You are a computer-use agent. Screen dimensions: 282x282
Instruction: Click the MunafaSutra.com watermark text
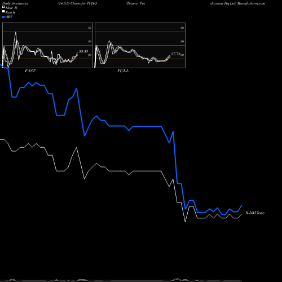tap(251, 3)
